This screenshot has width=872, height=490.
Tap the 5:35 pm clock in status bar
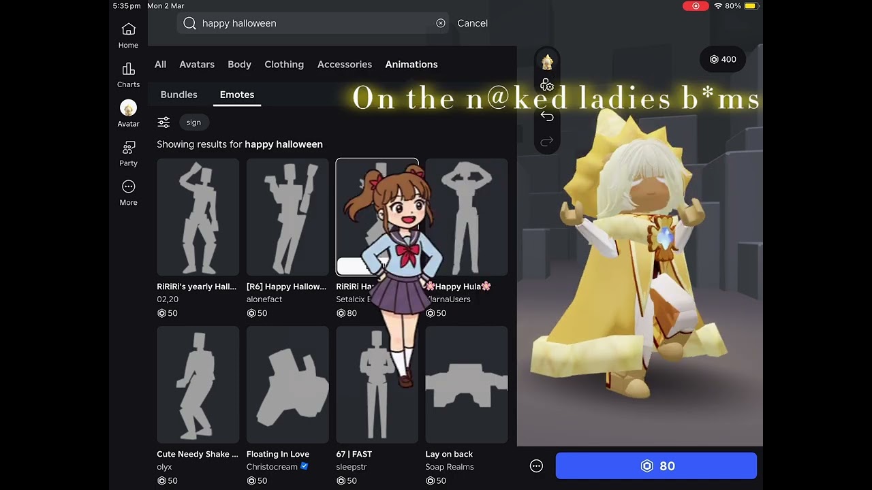(x=127, y=6)
